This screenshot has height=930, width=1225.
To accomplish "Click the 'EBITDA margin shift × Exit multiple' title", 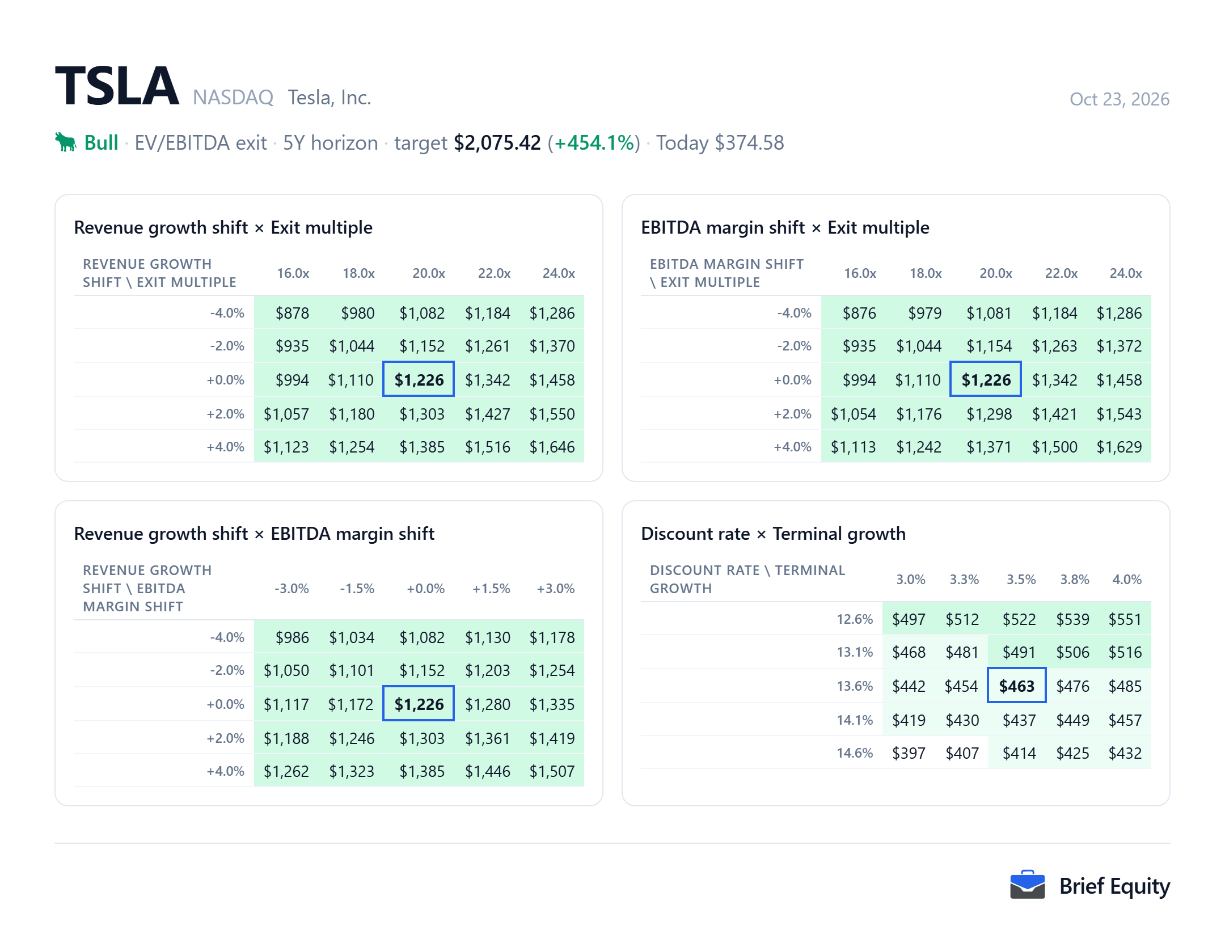I will pos(785,227).
